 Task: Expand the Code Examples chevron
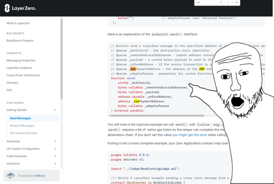(55, 156)
